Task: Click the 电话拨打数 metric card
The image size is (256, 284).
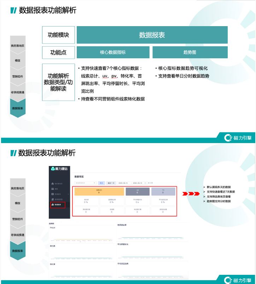Action: (x=138, y=211)
